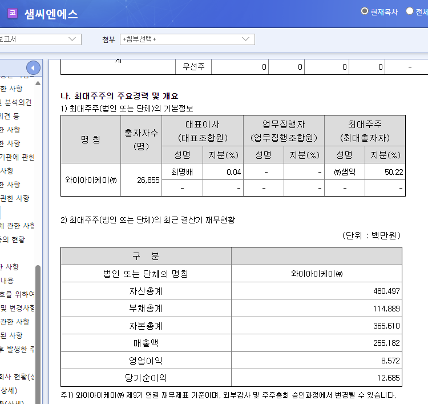This screenshot has width=428, height=404.
Task: Click the 업무집행자 (업무집행조합원) column header
Action: (284, 131)
